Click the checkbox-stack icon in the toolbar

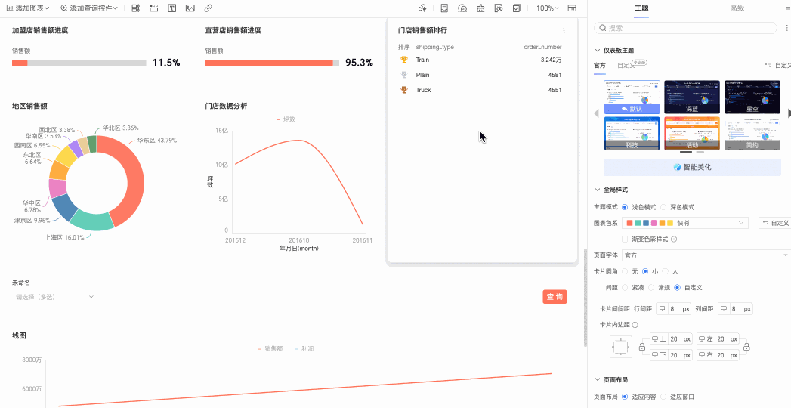(x=517, y=8)
